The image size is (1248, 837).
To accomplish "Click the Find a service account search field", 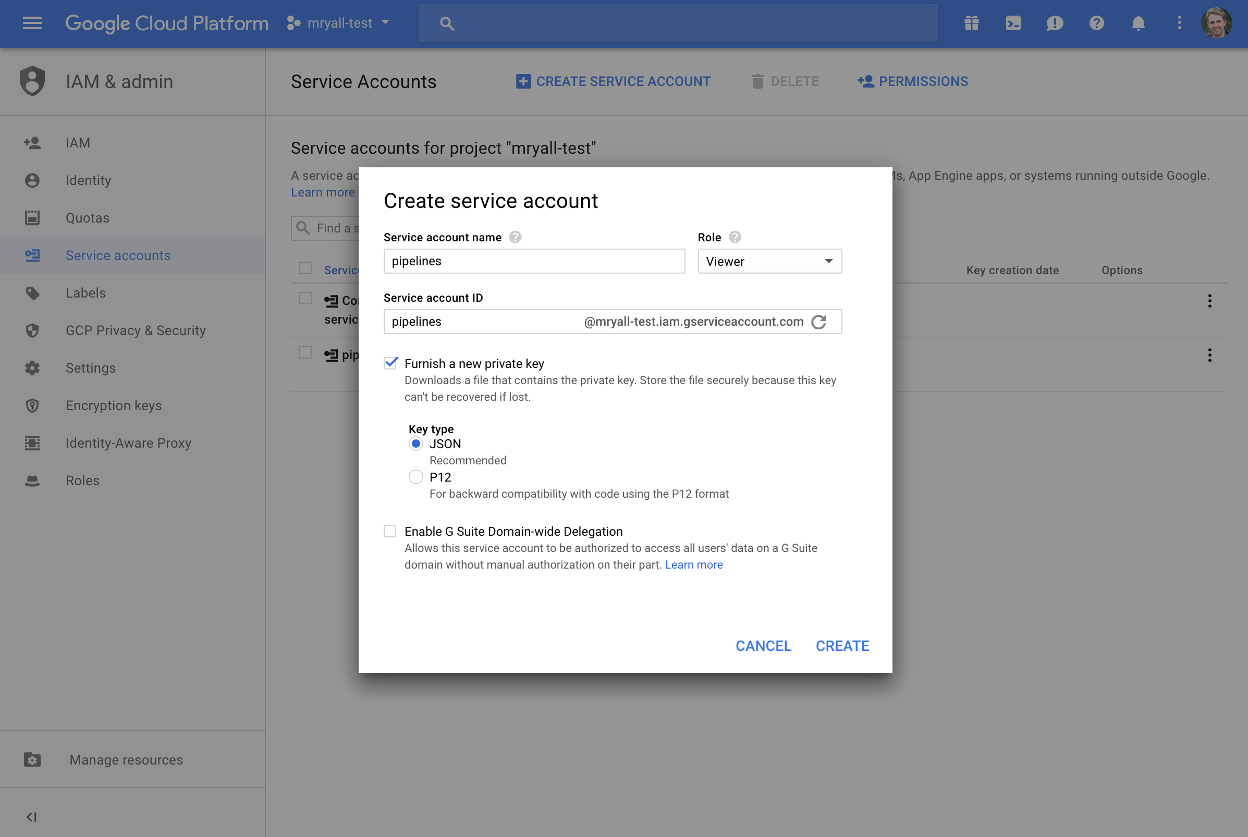I will click(326, 228).
